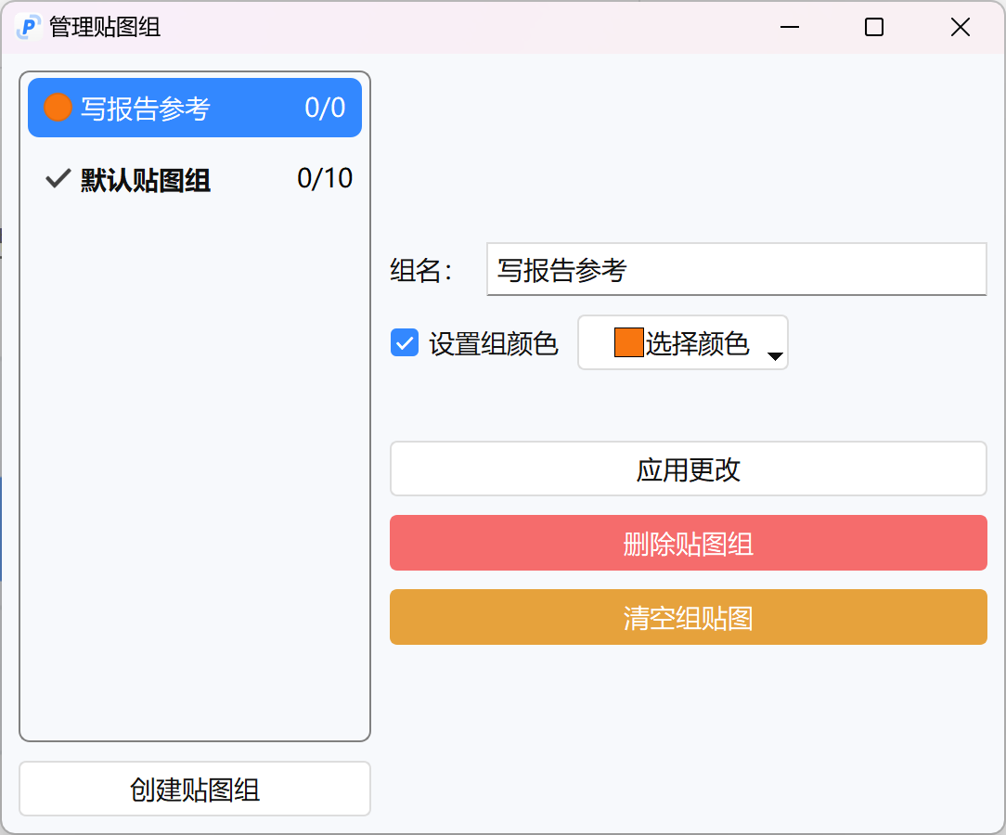The image size is (1006, 835).
Task: Click the 0/0 count on 写报告参考
Action: coord(327,107)
